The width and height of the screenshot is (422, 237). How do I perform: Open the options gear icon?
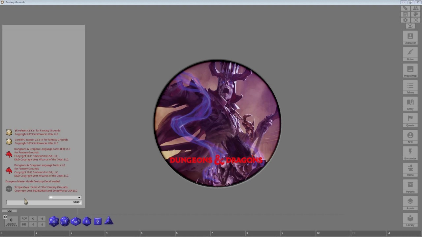[405, 20]
